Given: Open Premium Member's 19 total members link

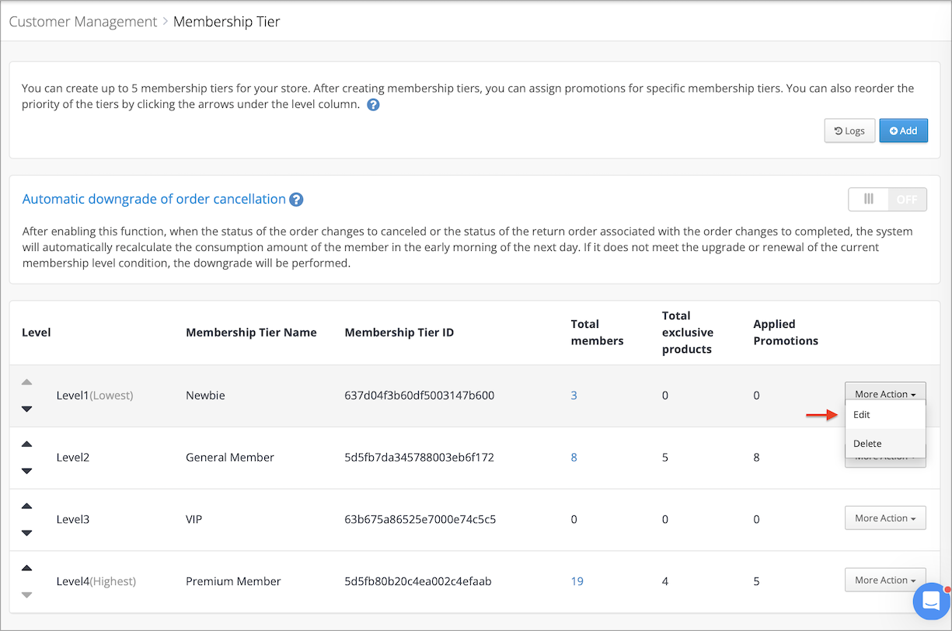Looking at the screenshot, I should pos(577,581).
